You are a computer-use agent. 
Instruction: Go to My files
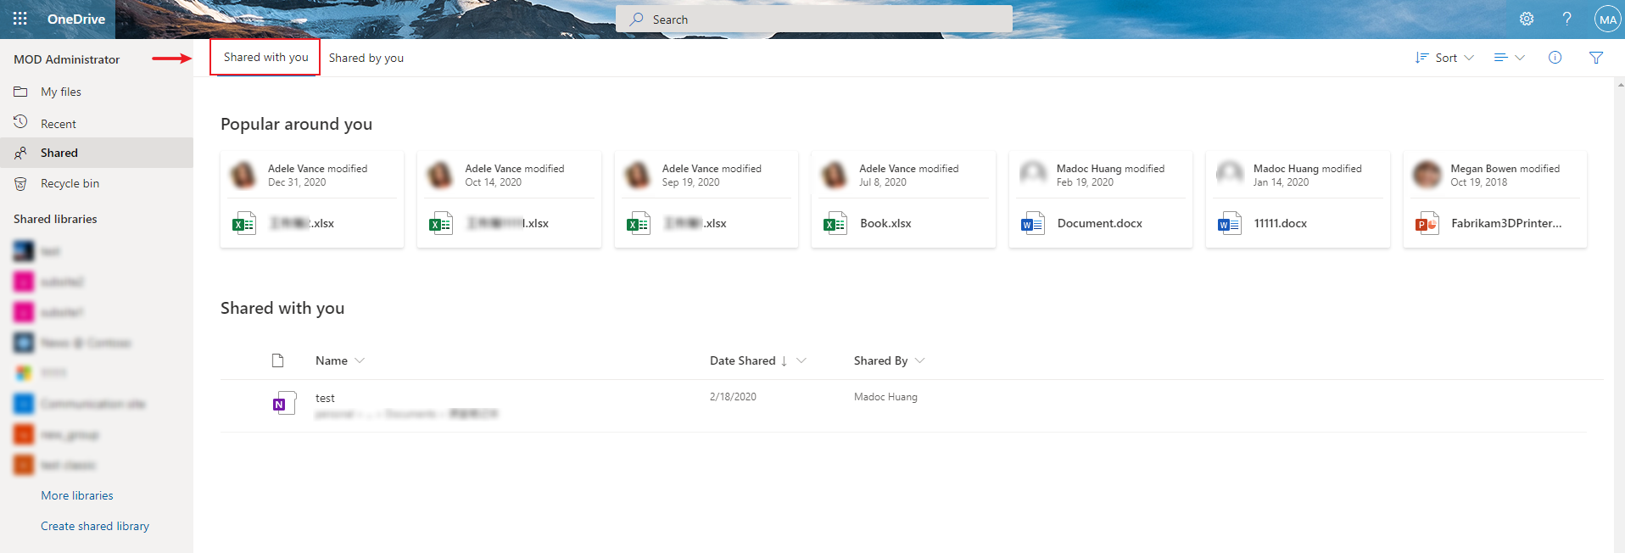[x=61, y=92]
